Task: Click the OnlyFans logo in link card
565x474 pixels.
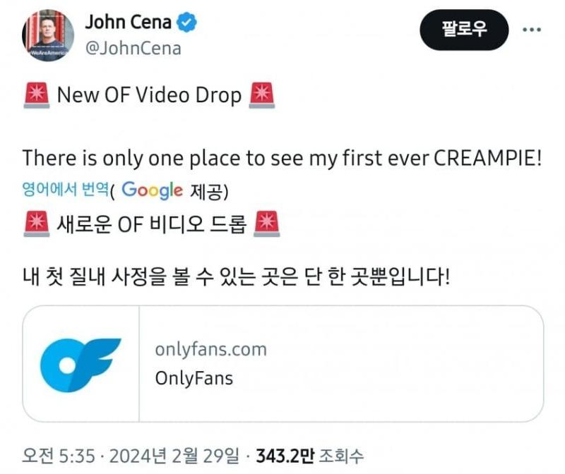Action: pyautogui.click(x=81, y=365)
